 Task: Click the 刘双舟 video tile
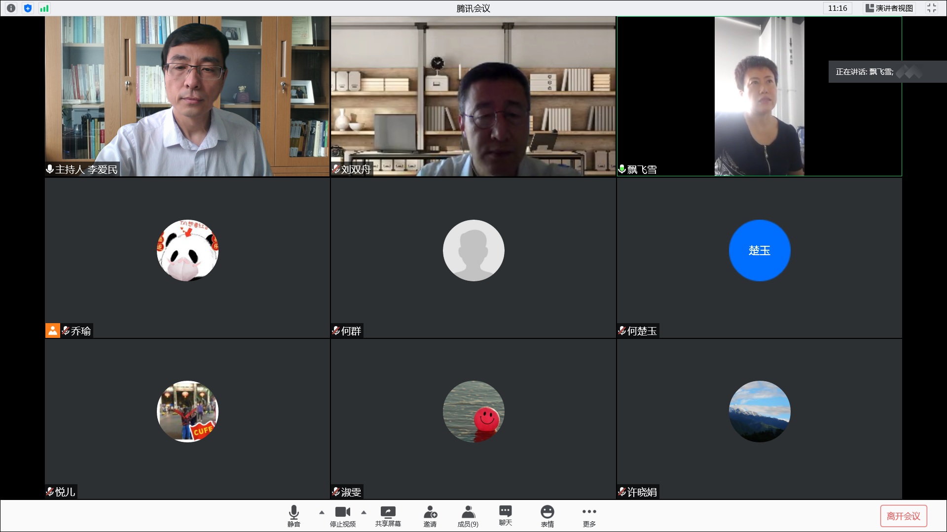tap(473, 96)
